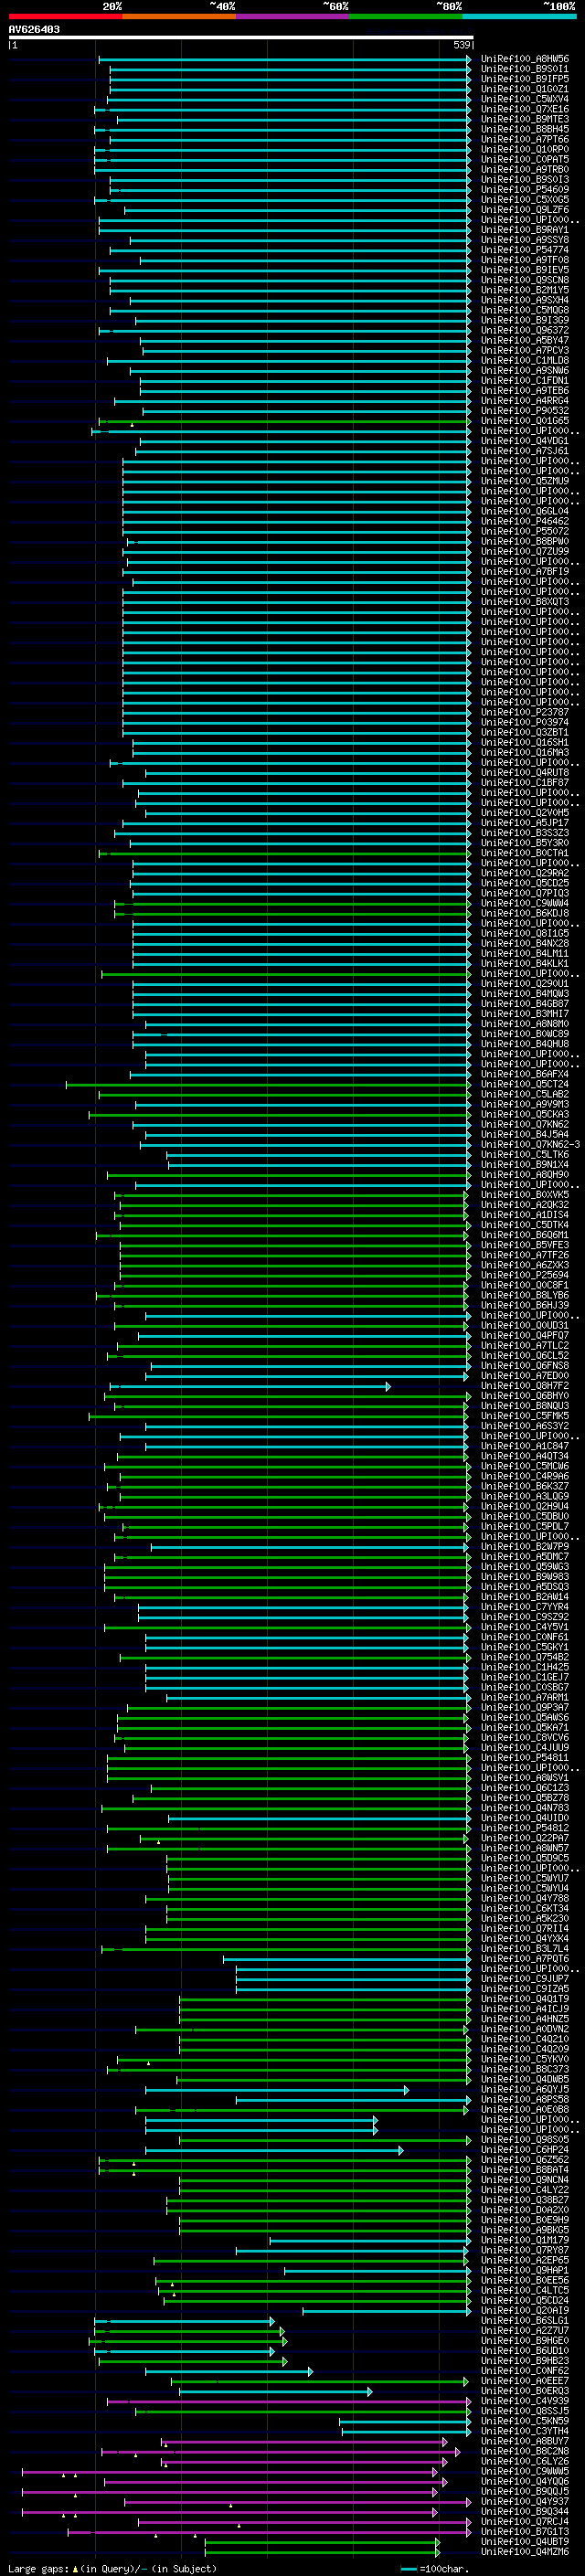Open hit UniRef100_A8HW56
Screen dimensions: 585x2576
[x=524, y=59]
